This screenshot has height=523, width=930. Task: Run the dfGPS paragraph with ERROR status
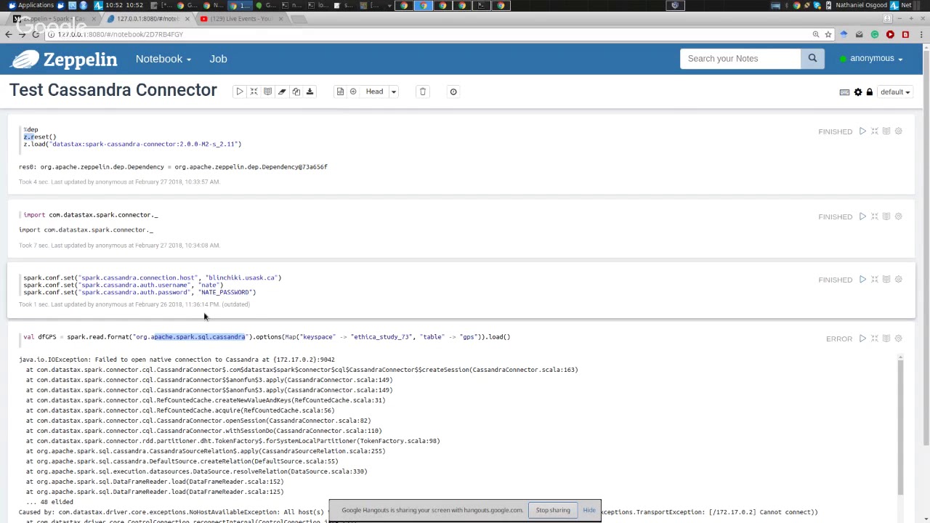click(862, 338)
